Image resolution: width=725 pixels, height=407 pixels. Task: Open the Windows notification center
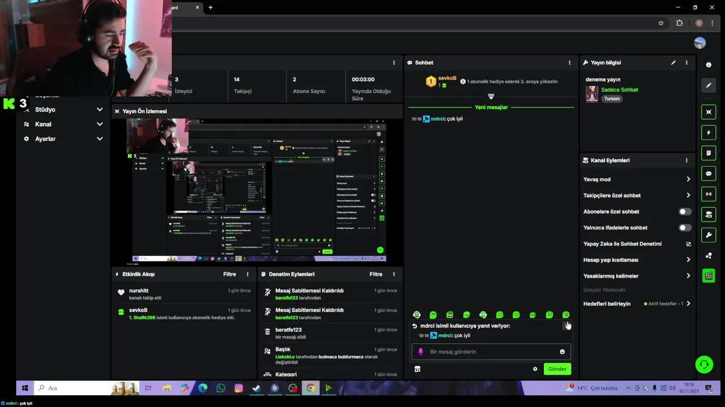(708, 388)
